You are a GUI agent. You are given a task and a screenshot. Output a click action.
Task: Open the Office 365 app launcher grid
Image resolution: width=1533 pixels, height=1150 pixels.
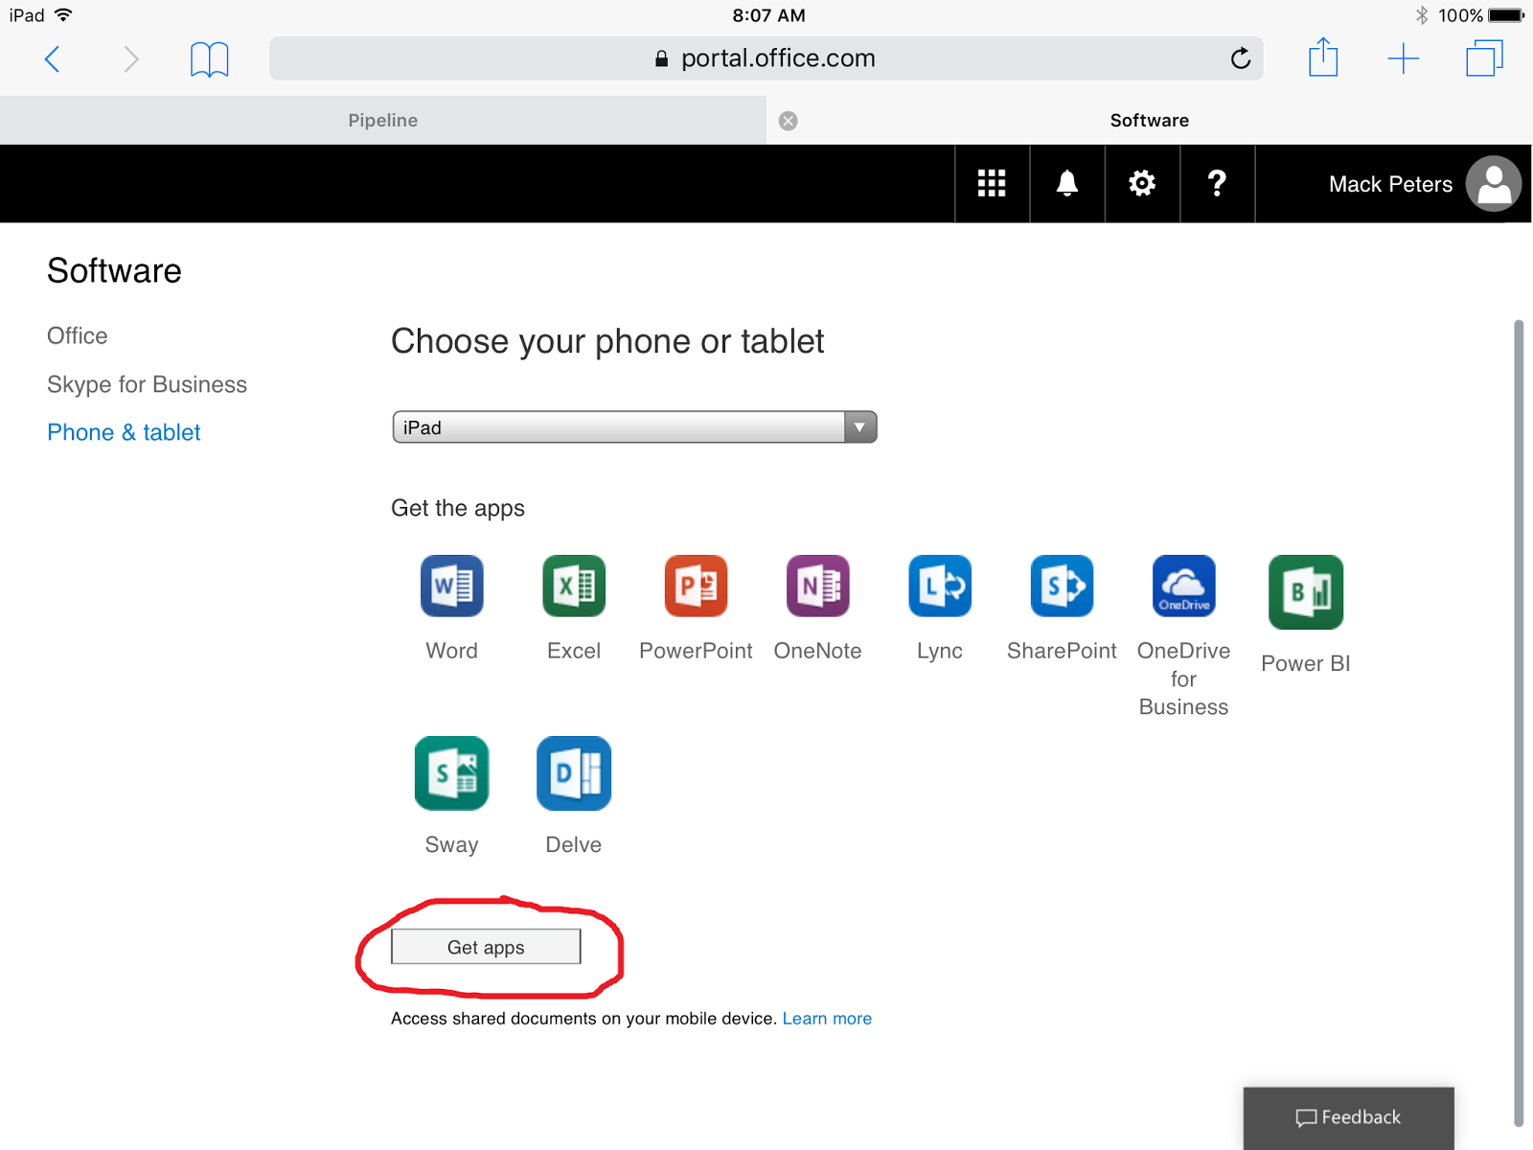992,183
